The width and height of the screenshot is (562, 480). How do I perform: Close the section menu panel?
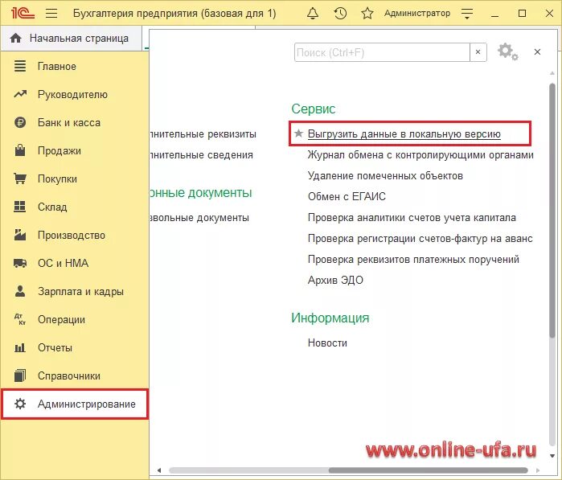tap(537, 52)
